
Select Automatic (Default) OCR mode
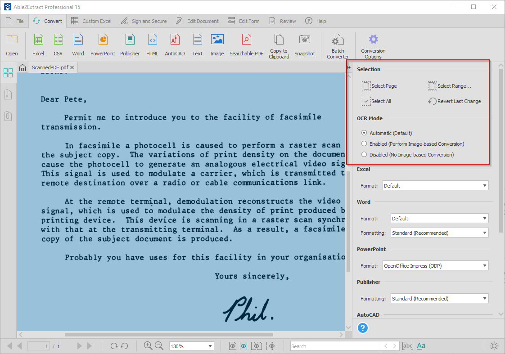[x=364, y=133]
